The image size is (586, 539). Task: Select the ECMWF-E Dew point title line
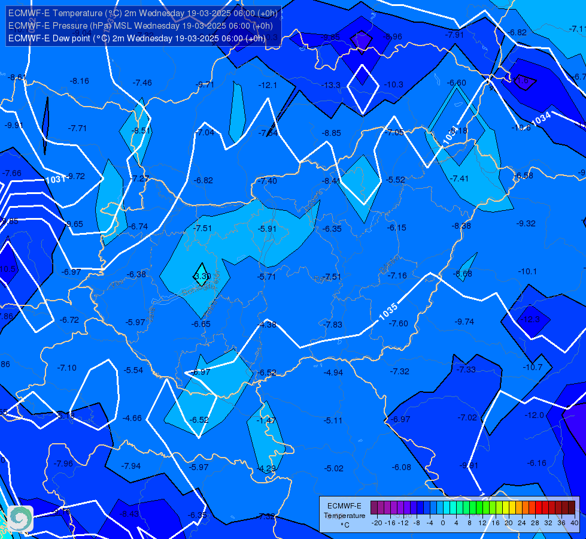(x=137, y=38)
